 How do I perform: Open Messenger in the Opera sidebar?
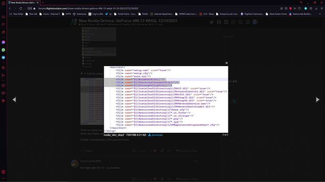point(3,42)
